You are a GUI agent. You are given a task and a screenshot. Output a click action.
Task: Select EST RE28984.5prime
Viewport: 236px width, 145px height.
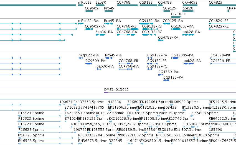[153, 127]
